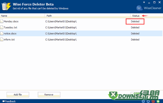Close the Wise Force Deleter window
Image resolution: width=163 pixels, height=103 pixels.
(159, 2)
